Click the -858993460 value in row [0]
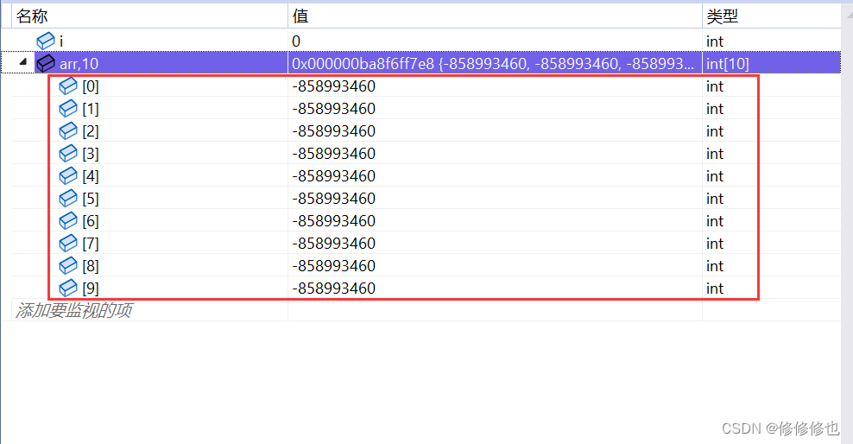Image resolution: width=853 pixels, height=444 pixels. [x=333, y=86]
